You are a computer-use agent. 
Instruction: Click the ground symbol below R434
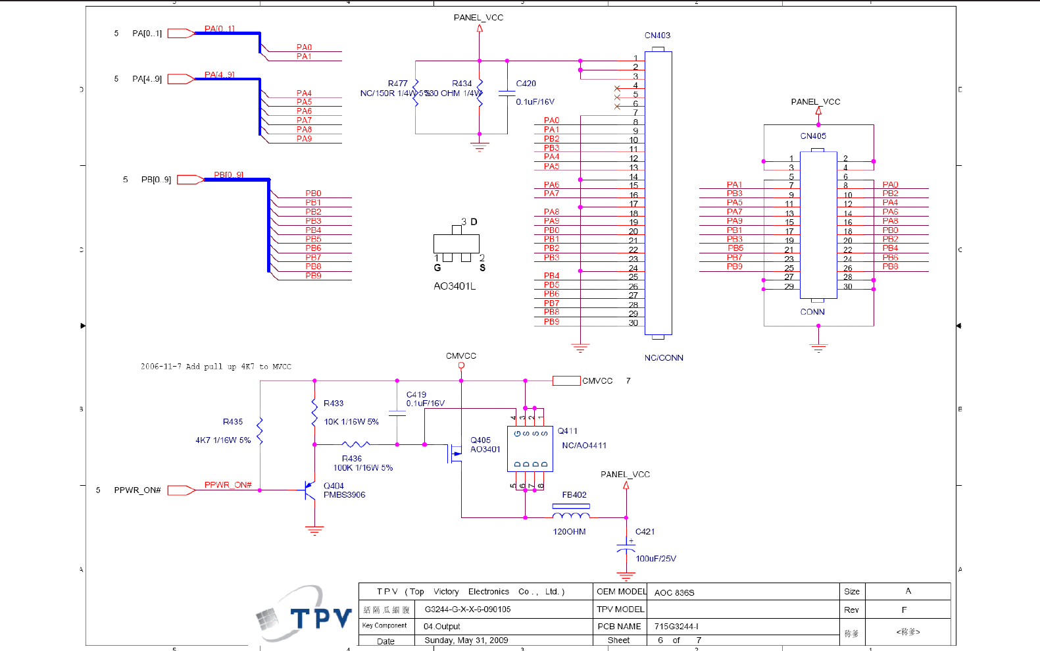coord(480,147)
